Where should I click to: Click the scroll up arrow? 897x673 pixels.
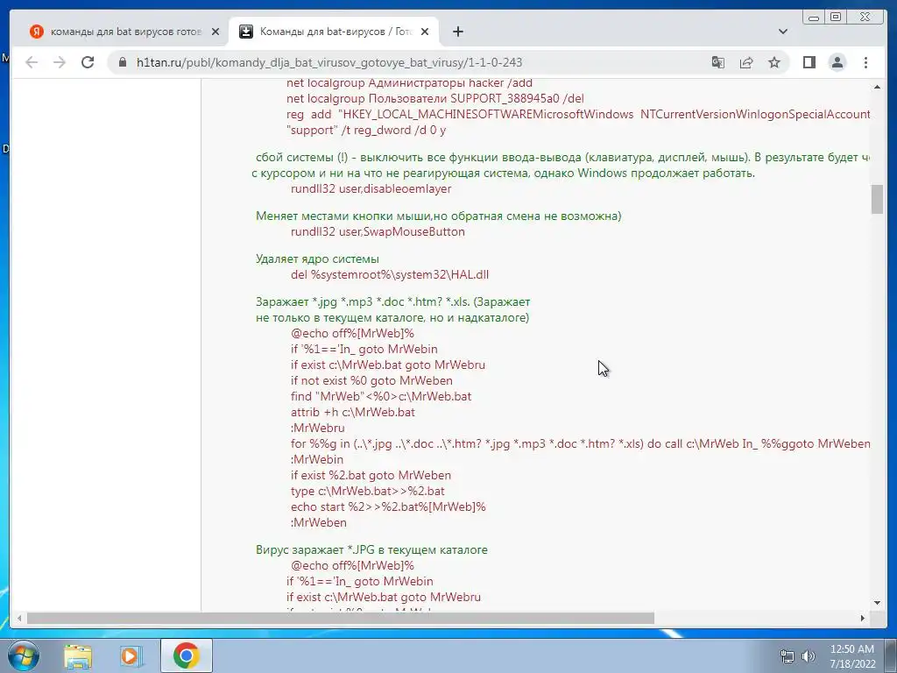coord(877,87)
